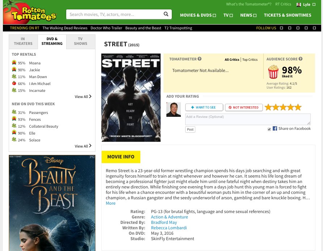Open writer Rebecca Lombardi's page

click(169, 228)
